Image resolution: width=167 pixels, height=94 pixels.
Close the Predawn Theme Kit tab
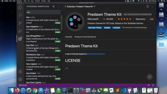94,7
